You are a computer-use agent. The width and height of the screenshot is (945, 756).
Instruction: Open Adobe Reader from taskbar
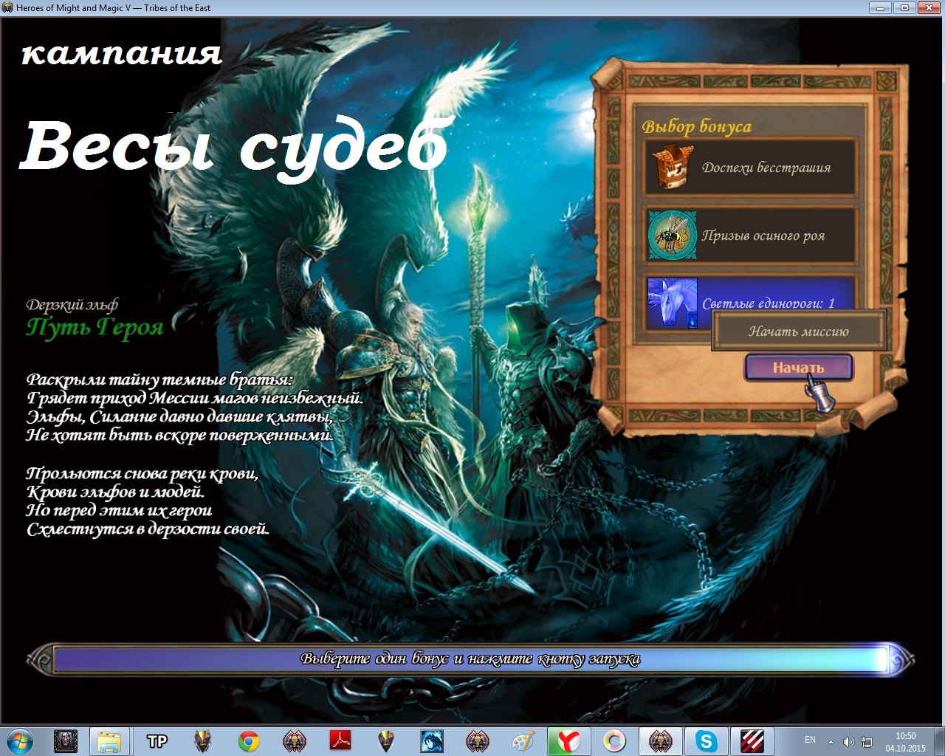pos(340,740)
